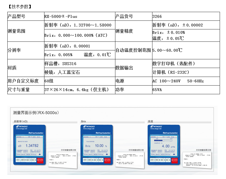Select the 5.00~60.00℃ cell

tap(186, 50)
